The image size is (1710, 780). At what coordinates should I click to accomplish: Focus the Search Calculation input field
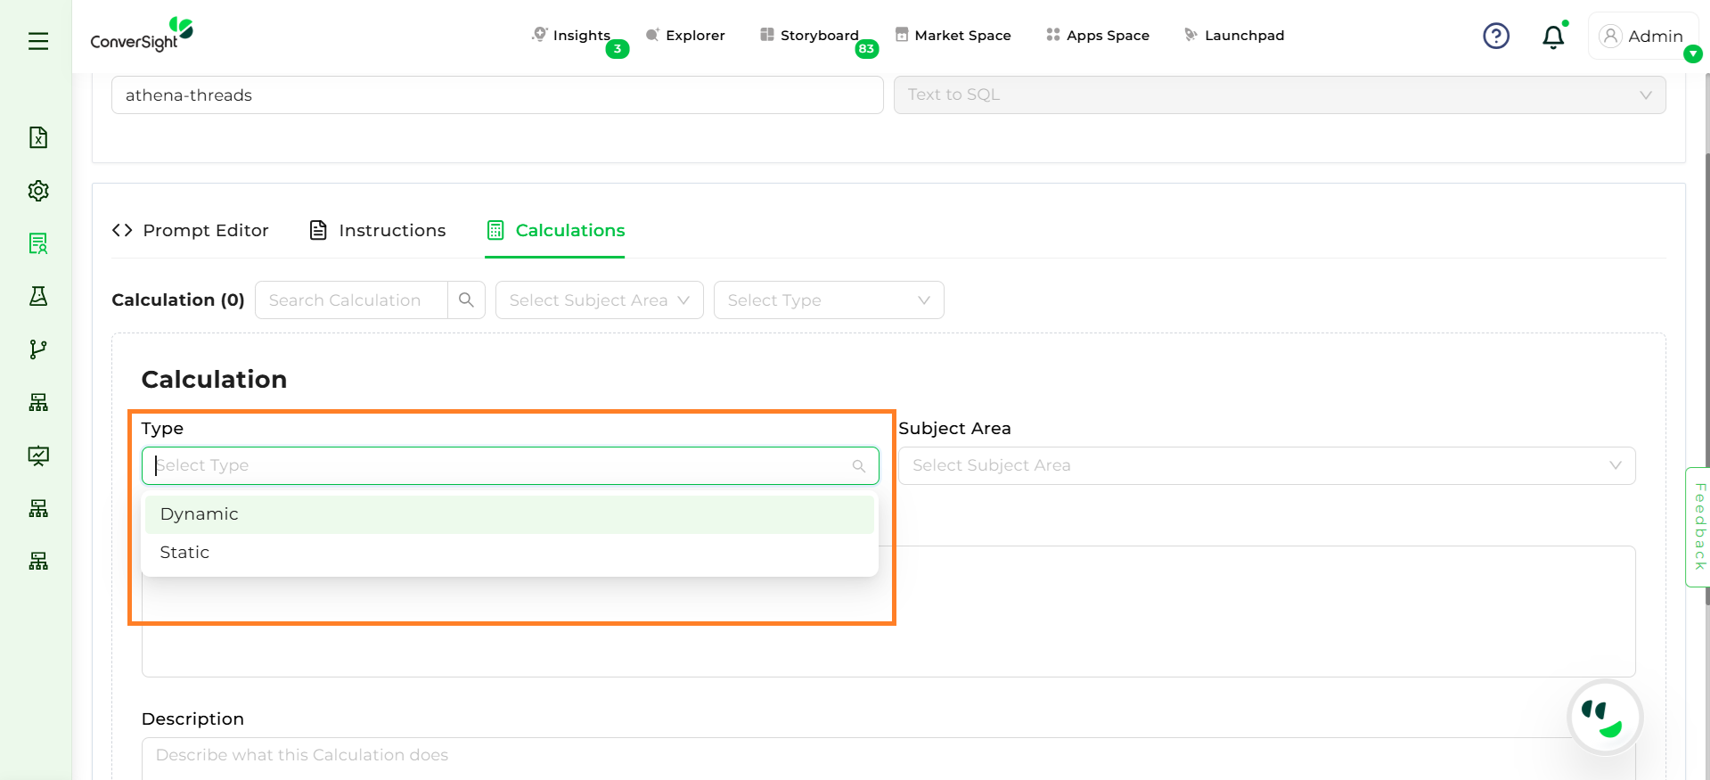click(351, 300)
